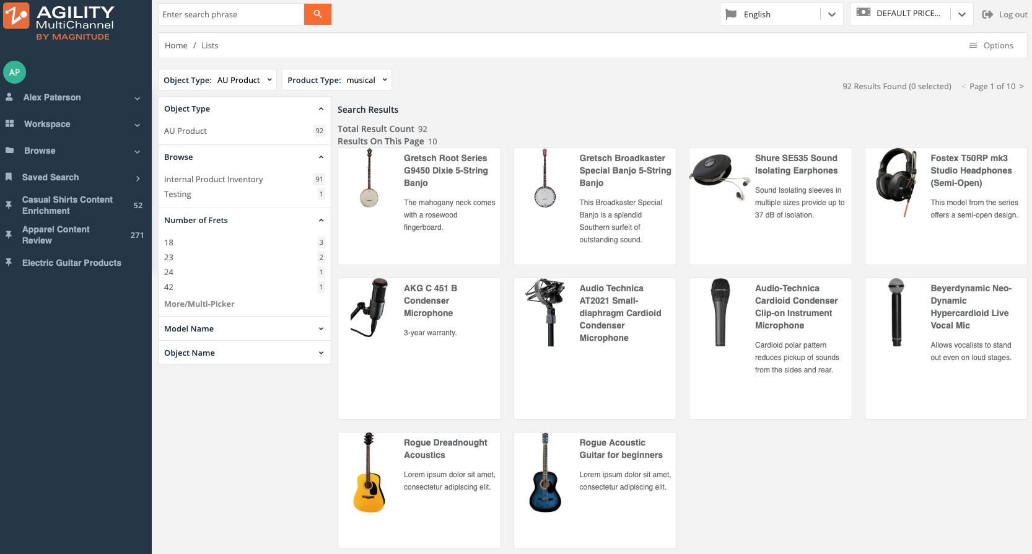This screenshot has width=1032, height=554.
Task: Filter by Testing browse category
Action: click(178, 194)
